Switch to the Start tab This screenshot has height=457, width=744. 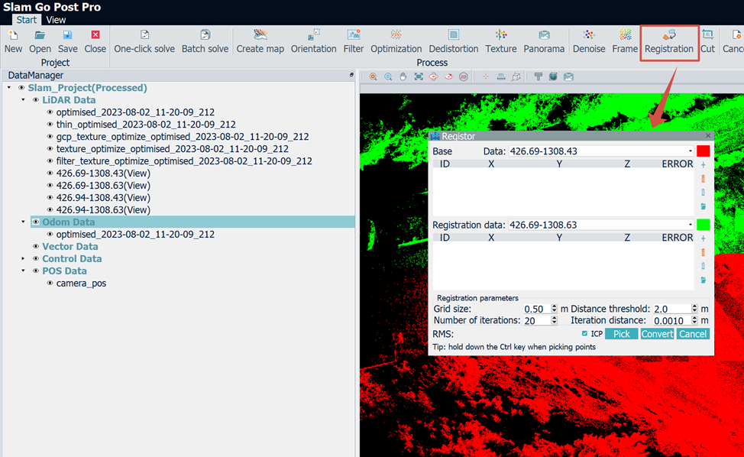pyautogui.click(x=26, y=20)
